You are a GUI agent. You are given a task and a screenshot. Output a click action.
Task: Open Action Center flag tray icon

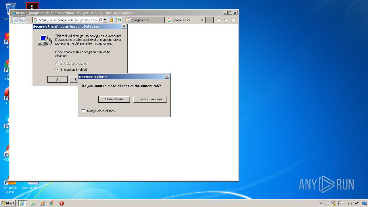[341, 203]
